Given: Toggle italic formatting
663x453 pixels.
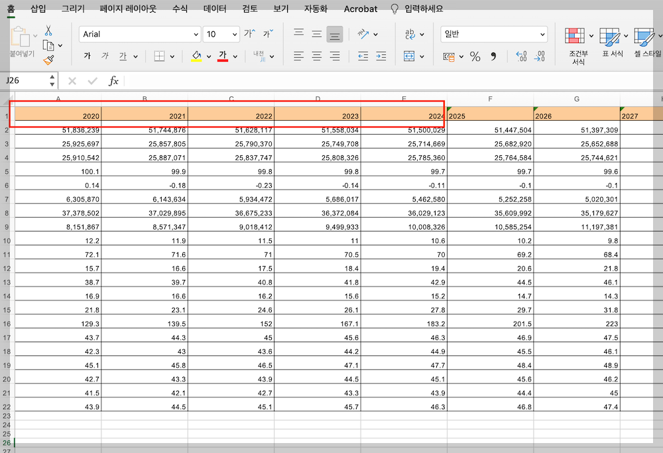Looking at the screenshot, I should [105, 56].
